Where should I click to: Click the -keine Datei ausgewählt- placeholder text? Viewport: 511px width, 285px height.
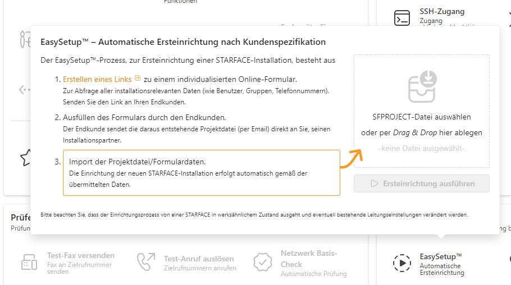421,148
